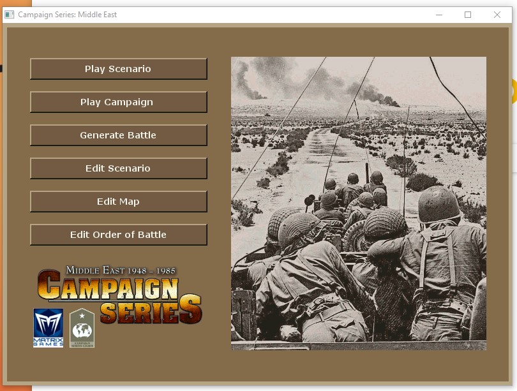Click the wartime convoy photograph
The image size is (517, 391).
coord(359,203)
